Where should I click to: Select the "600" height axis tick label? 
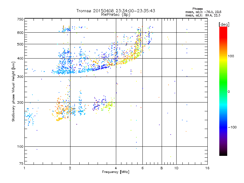tap(20, 33)
